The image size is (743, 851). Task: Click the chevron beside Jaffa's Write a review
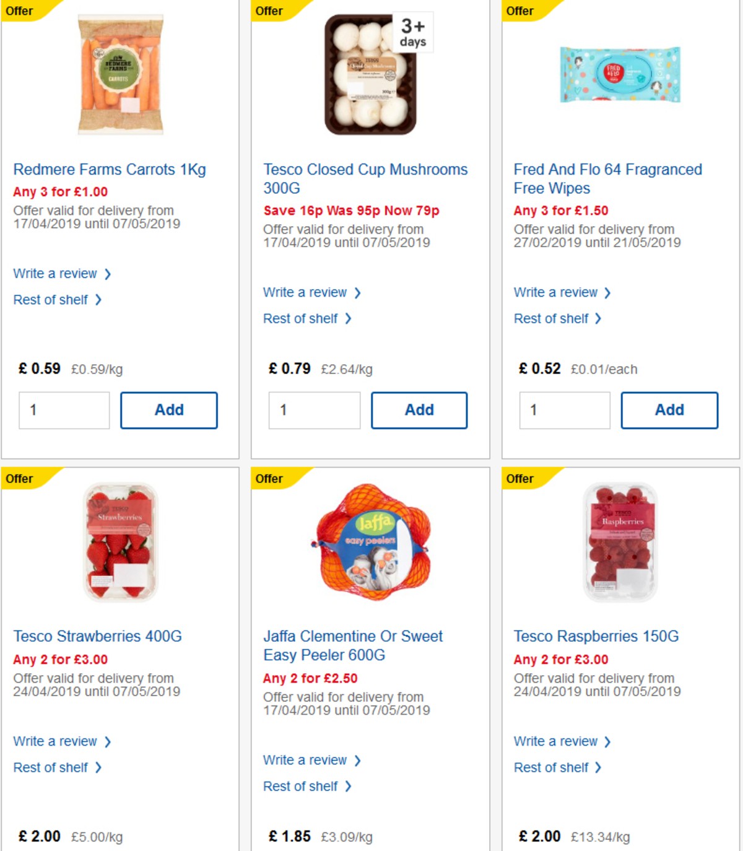[x=358, y=760]
